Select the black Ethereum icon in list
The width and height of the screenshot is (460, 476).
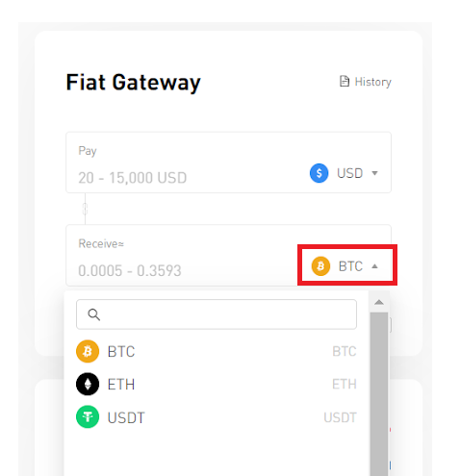click(88, 384)
